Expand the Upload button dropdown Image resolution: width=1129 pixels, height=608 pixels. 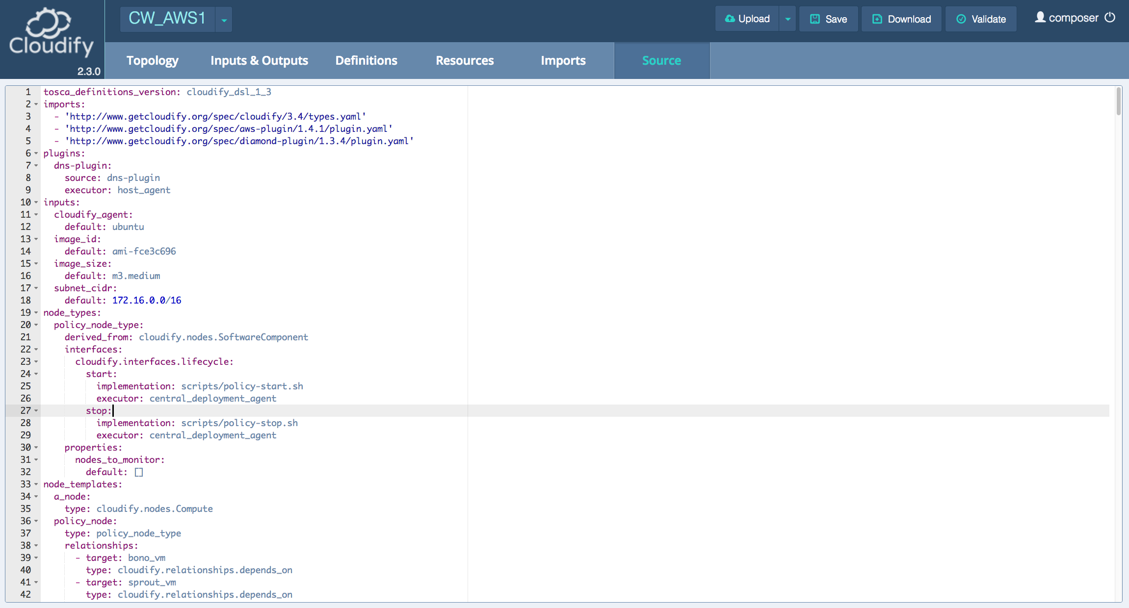tap(789, 19)
